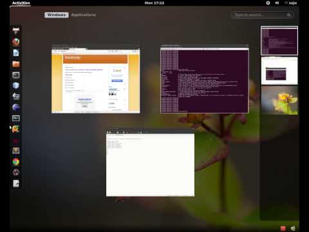
Task: Select the web browser window thumbnail
Action: (x=95, y=79)
